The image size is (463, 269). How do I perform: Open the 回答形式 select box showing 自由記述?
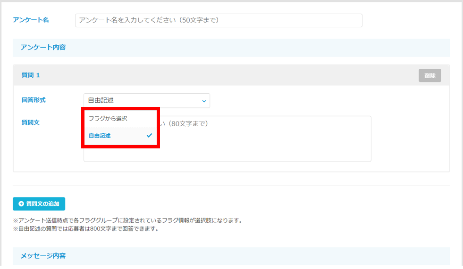(146, 100)
